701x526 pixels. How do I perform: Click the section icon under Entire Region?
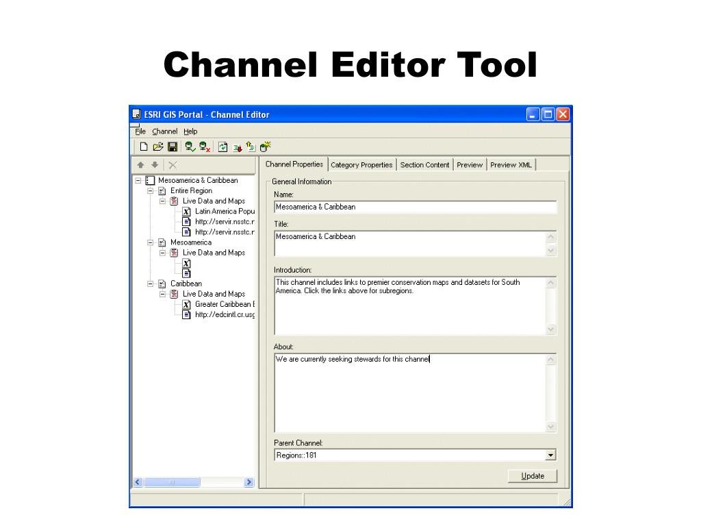coord(175,201)
